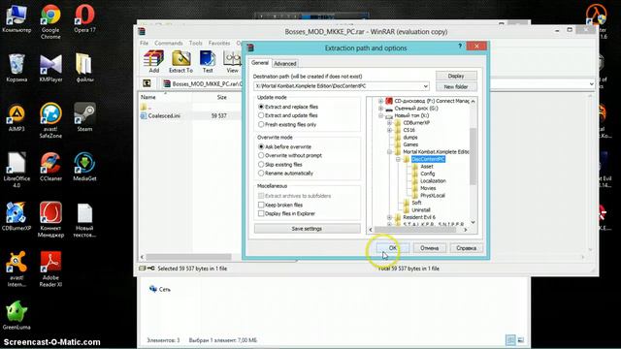Expand the CDBurnerXP folder node
This screenshot has height=349, width=621.
389,123
